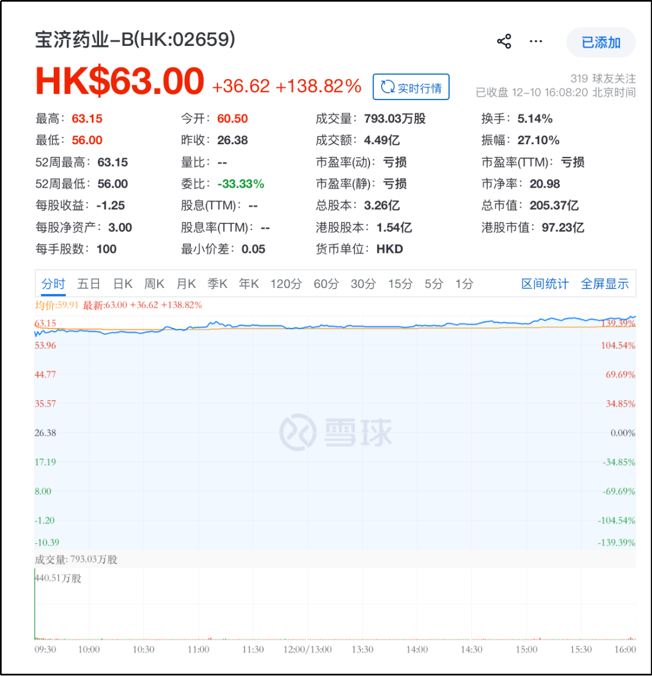Switch to the 日K chart tab
Image resolution: width=652 pixels, height=676 pixels.
tap(123, 284)
